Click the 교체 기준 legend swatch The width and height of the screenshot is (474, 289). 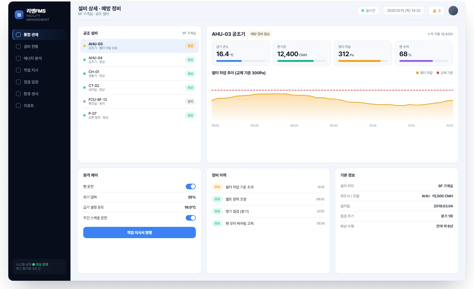[438, 73]
